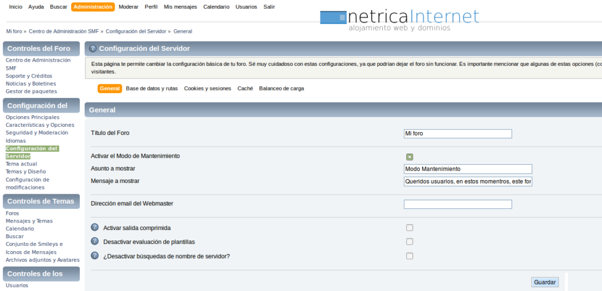
Task: Open the Moderar menu item
Action: click(129, 7)
